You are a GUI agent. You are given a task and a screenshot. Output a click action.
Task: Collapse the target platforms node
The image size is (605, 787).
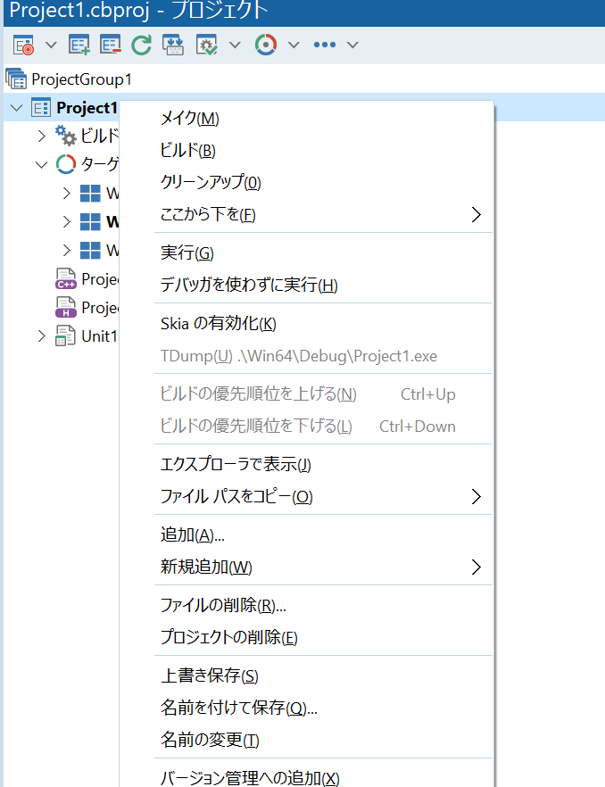pyautogui.click(x=41, y=164)
